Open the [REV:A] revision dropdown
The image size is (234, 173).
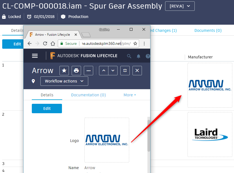180,6
